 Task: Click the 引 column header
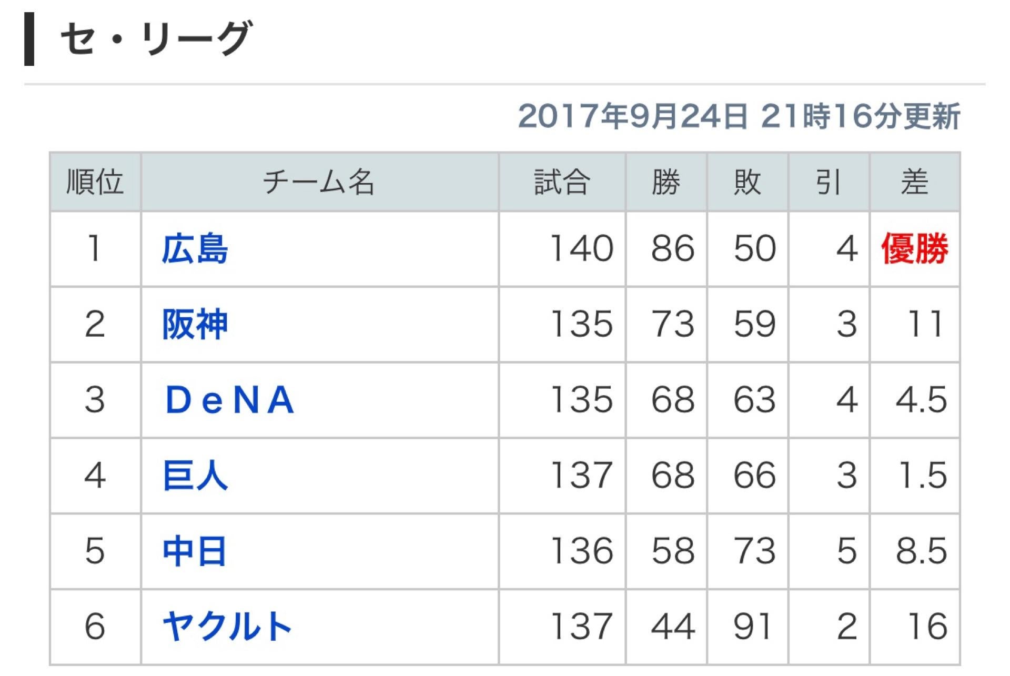[829, 182]
